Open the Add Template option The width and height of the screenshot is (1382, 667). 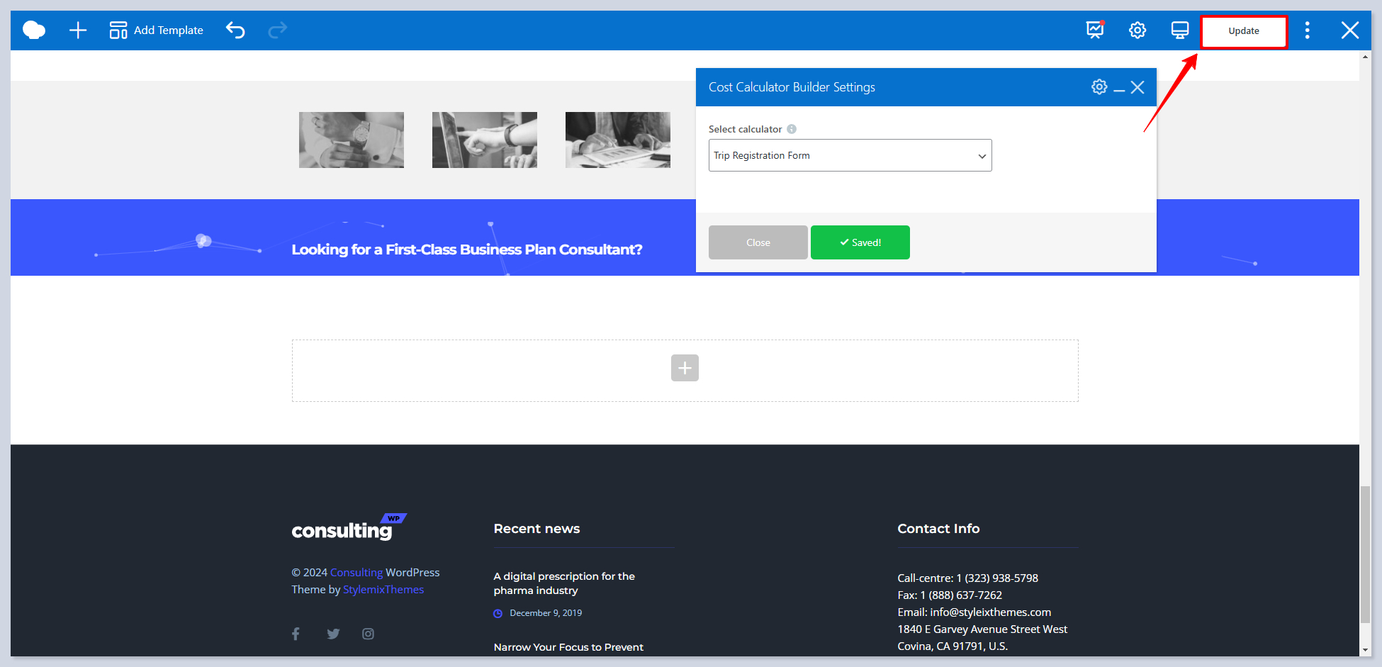157,30
